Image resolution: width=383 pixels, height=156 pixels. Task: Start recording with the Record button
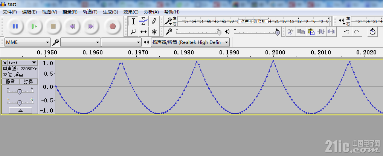112,26
